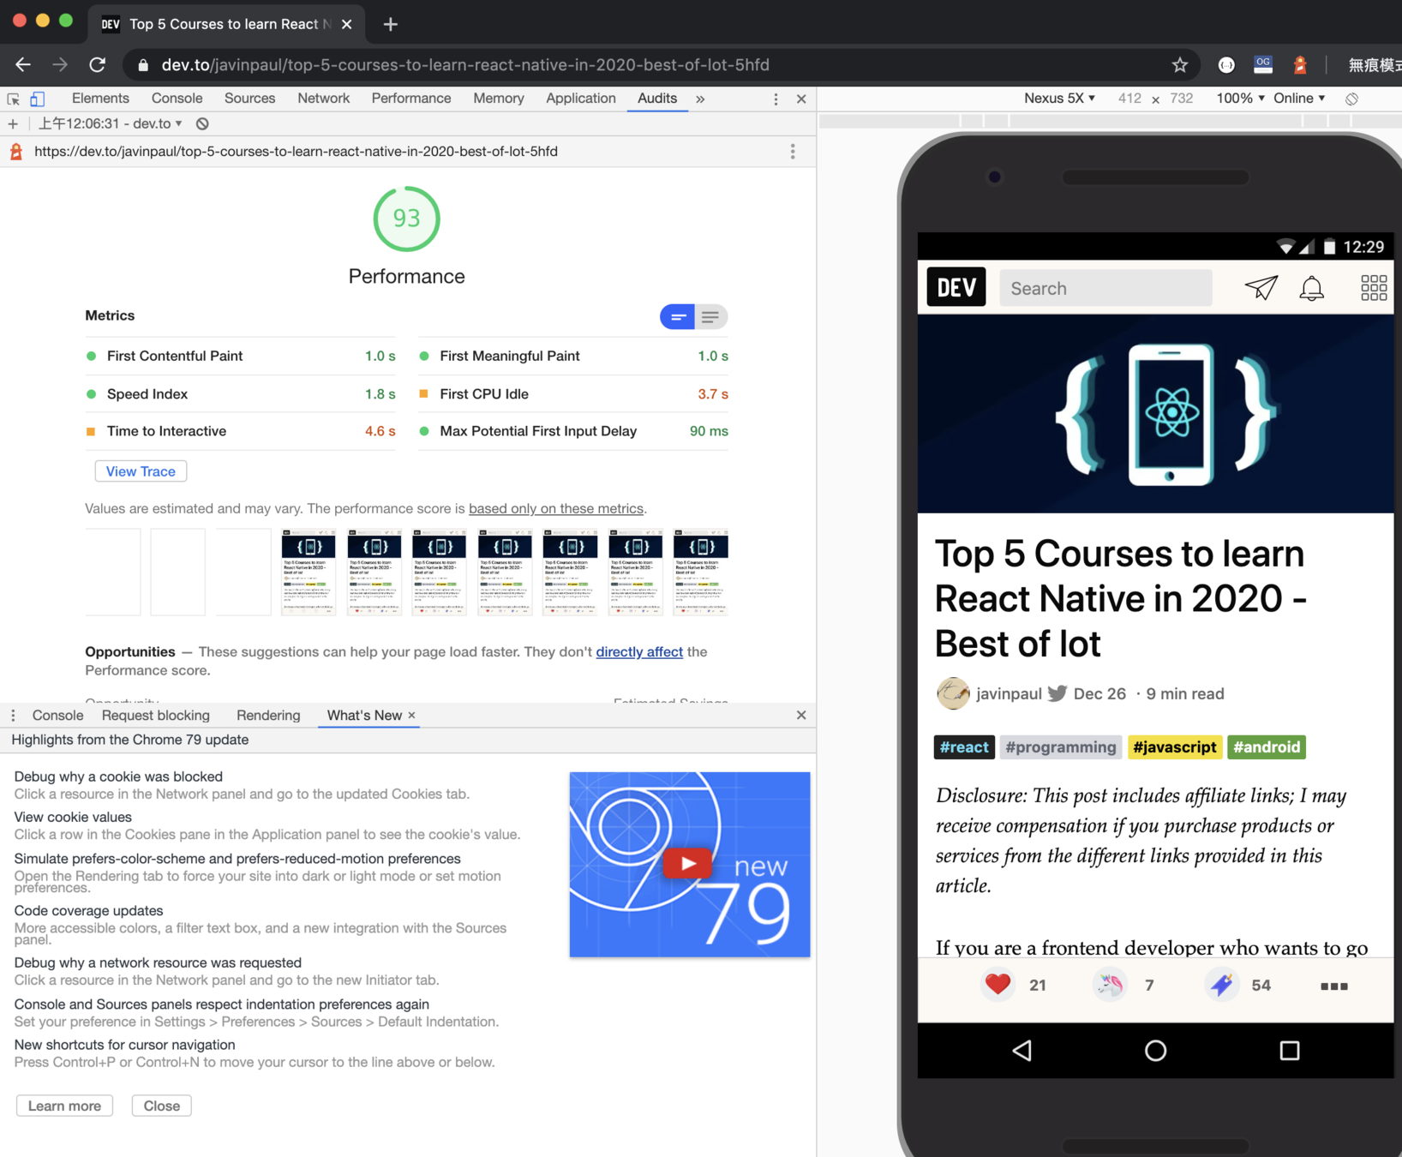1402x1157 pixels.
Task: Open the Online throttling dropdown
Action: click(x=1299, y=99)
